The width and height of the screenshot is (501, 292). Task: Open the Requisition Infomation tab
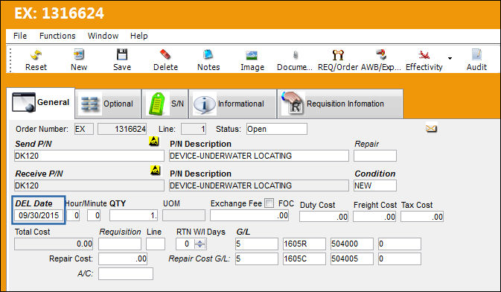[340, 104]
